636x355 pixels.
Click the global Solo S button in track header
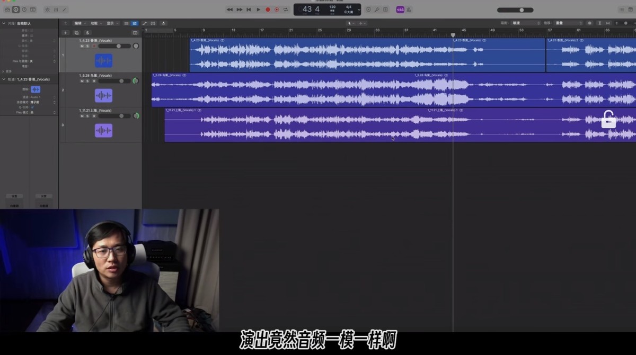point(87,33)
